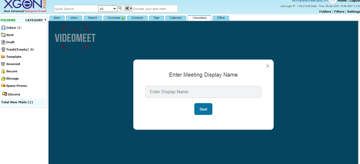The height and width of the screenshot is (164, 360).
Task: Click the user profile avatar icon
Action: coord(332,1)
